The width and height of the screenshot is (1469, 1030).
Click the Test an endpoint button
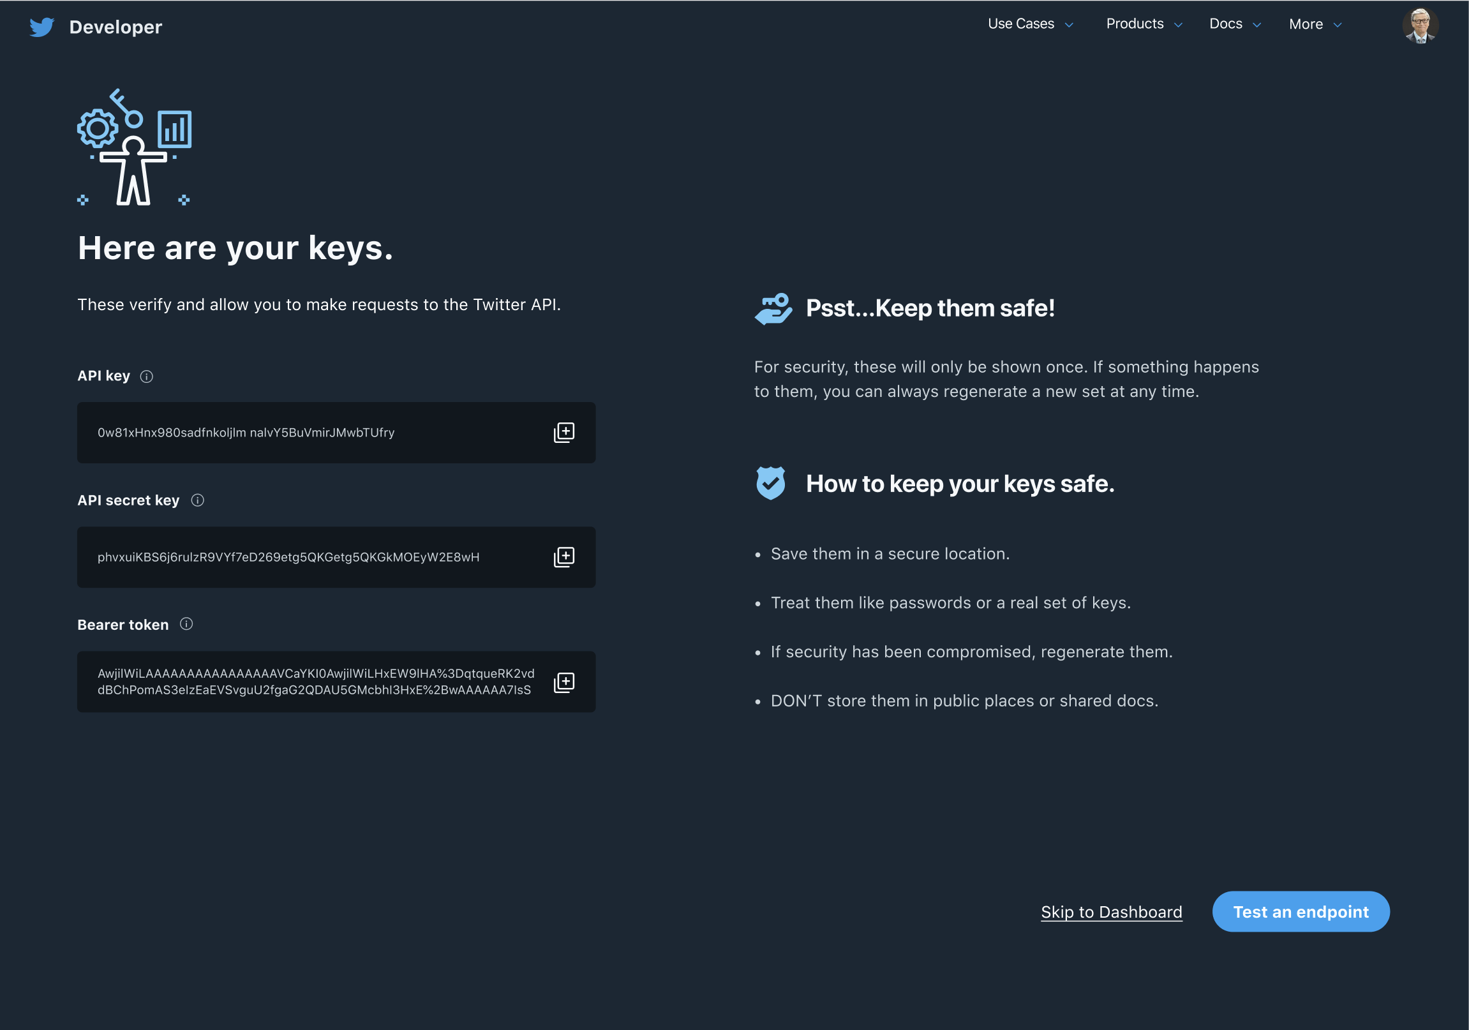(x=1301, y=912)
